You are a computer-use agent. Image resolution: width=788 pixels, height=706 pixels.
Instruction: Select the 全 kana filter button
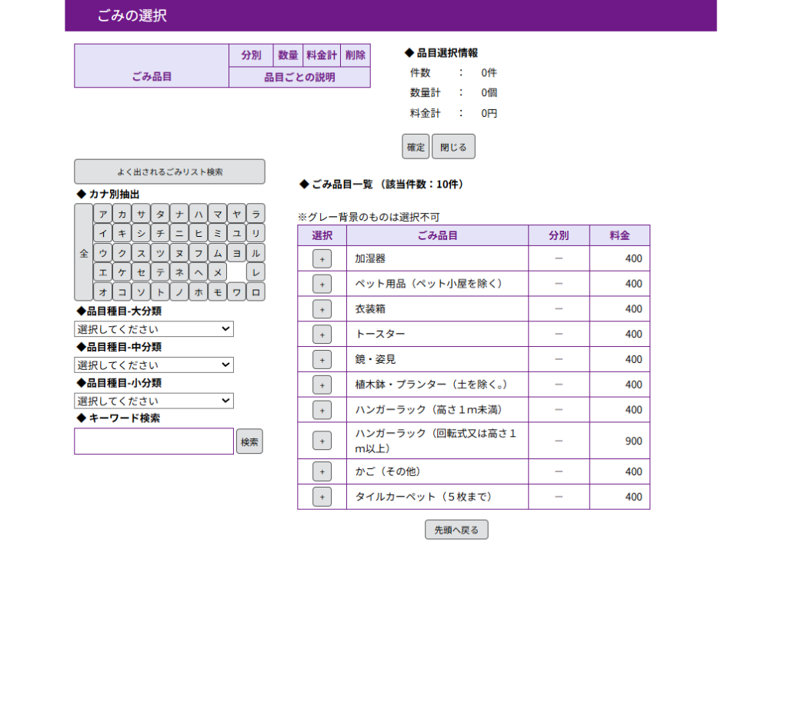83,253
